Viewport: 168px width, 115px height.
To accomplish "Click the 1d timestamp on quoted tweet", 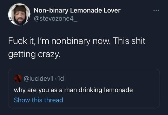I will click(61, 79).
